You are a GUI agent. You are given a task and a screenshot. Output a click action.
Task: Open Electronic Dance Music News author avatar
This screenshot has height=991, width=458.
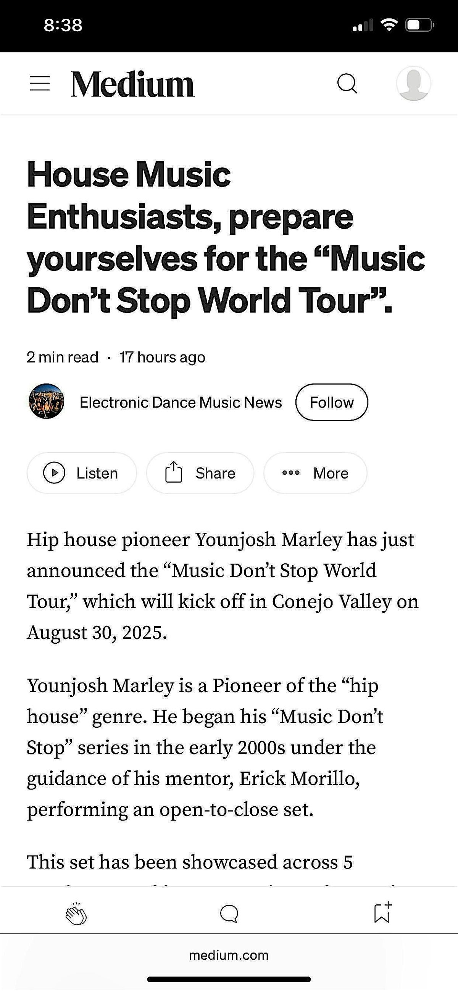click(x=46, y=401)
